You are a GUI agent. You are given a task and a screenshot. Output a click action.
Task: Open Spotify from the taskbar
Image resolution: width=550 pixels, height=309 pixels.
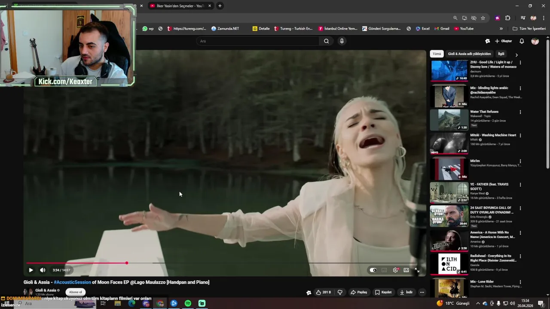point(188,303)
